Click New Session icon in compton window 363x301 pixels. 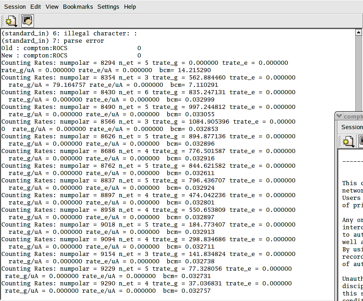pyautogui.click(x=349, y=142)
